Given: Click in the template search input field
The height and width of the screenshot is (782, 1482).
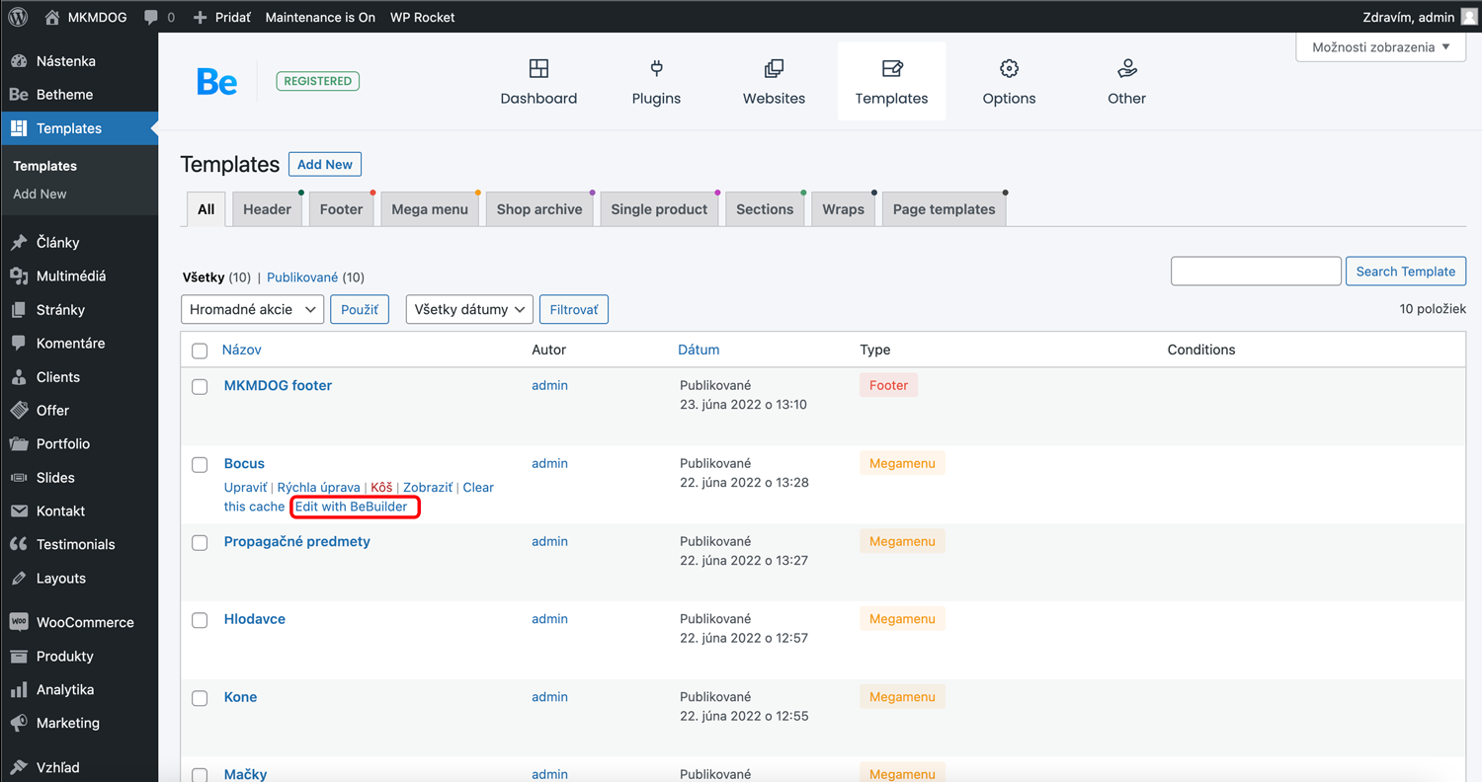Looking at the screenshot, I should point(1256,271).
